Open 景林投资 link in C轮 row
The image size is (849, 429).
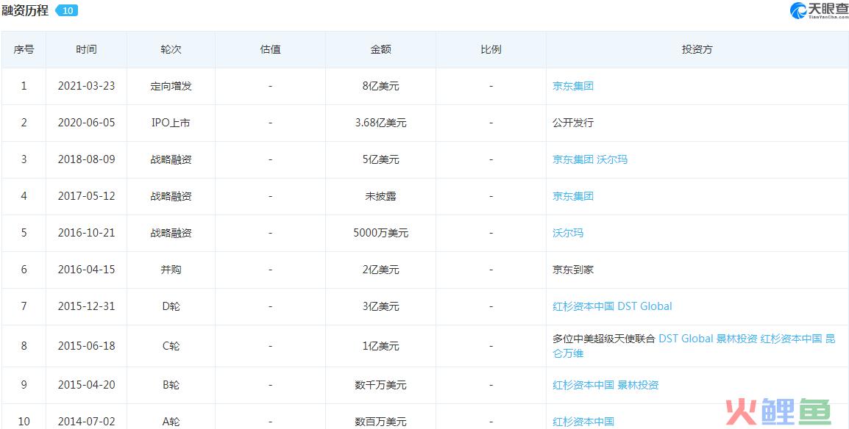[x=736, y=339]
